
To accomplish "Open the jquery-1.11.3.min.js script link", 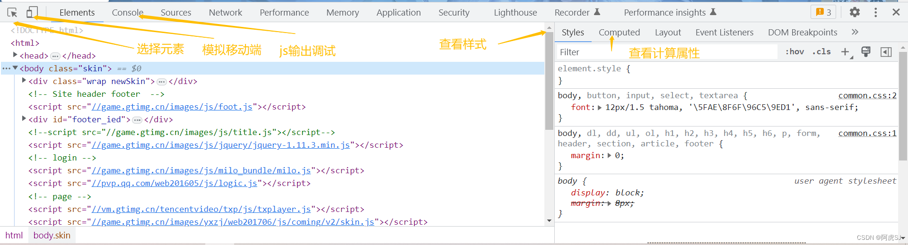I will pos(221,145).
